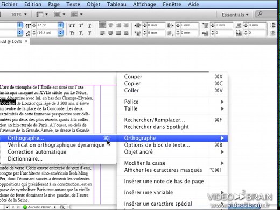Apply Superscript text formatting

pos(81,26)
